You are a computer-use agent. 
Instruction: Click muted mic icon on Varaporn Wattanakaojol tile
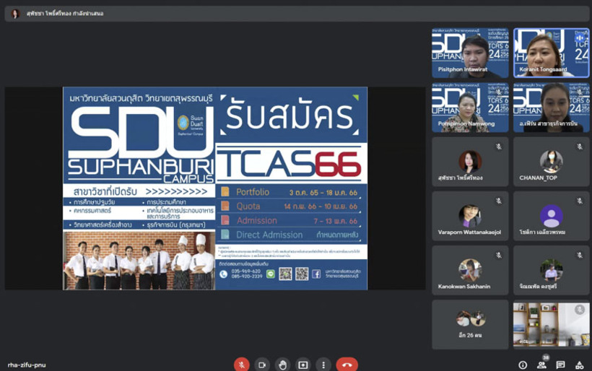499,201
